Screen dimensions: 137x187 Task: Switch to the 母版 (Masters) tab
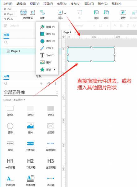pyautogui.click(x=38, y=76)
